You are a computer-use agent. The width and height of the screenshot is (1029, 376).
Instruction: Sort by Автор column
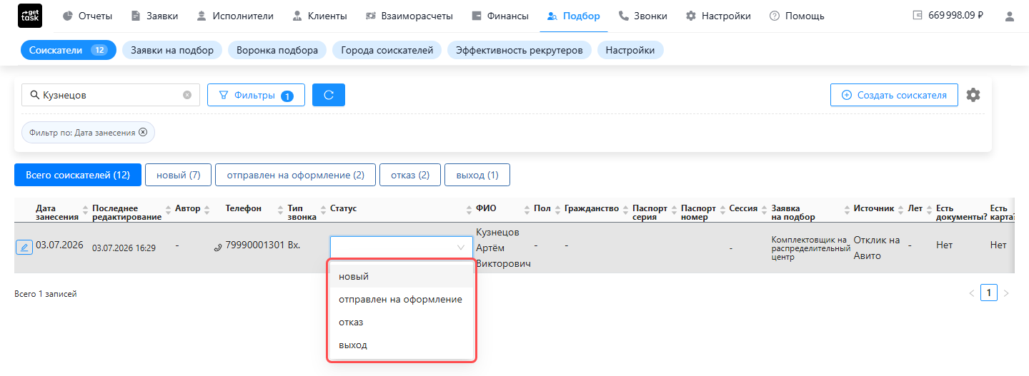[x=207, y=209]
